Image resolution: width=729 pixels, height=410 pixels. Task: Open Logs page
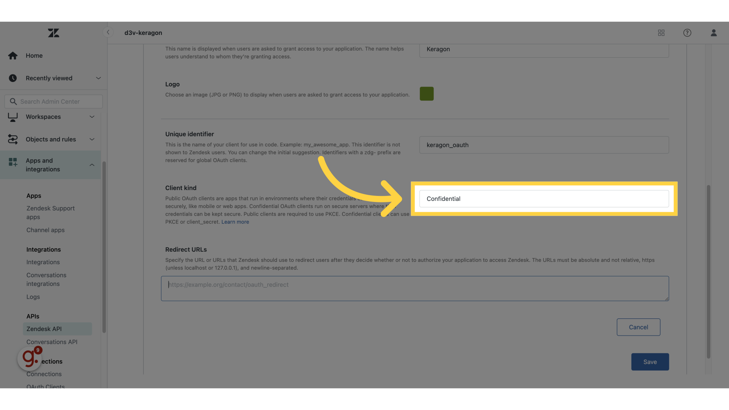33,297
